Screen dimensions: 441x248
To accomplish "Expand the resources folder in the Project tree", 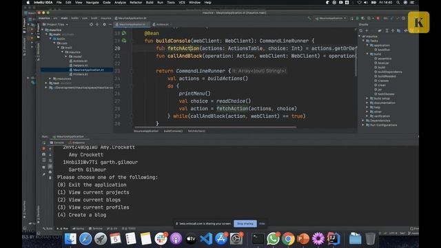I will (50, 79).
